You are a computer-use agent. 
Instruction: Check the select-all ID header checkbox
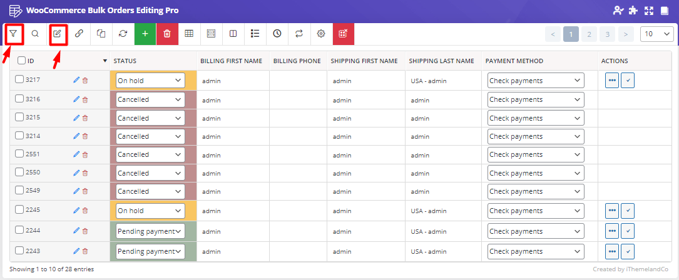[22, 61]
